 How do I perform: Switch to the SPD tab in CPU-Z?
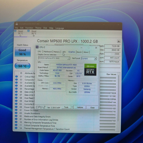(x=64, y=52)
